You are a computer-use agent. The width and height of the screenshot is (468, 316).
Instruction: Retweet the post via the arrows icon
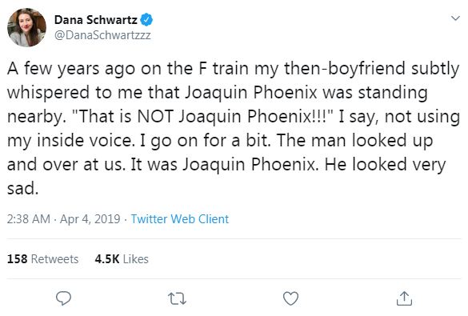(177, 298)
